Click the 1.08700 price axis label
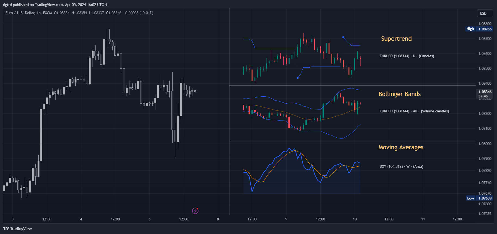The width and height of the screenshot is (497, 234). pyautogui.click(x=485, y=39)
